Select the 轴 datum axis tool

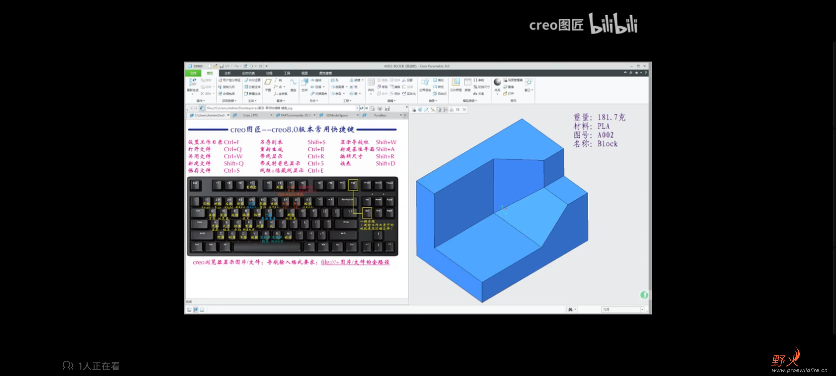coord(278,80)
